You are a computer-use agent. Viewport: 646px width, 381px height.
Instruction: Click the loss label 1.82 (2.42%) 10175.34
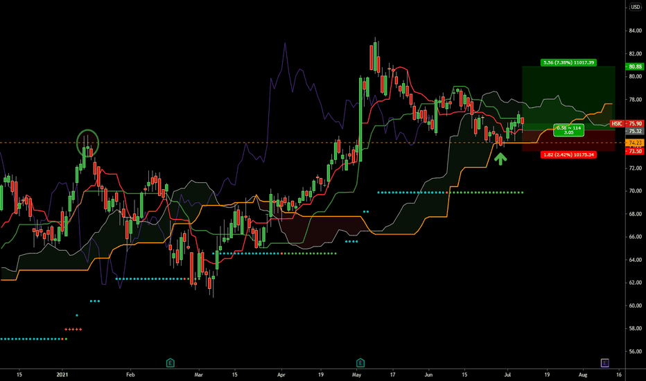(568, 154)
